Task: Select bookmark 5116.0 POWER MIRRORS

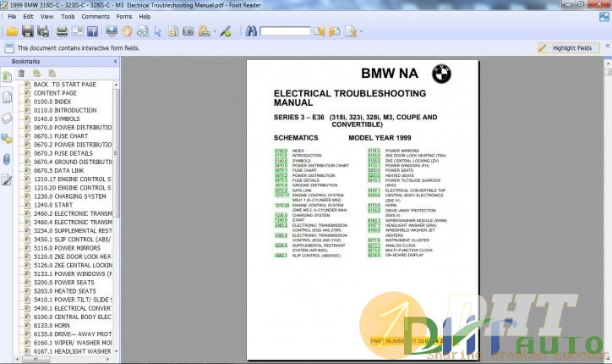Action: click(x=67, y=248)
